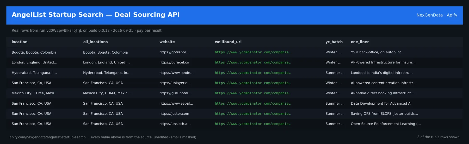Viewport: 469px width, 144px height.
Task: Click the one_liner column header
Action: [x=360, y=42]
